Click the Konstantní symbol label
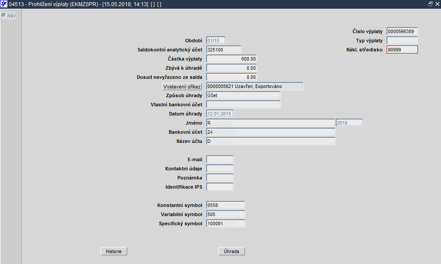This screenshot has width=441, height=264. tap(180, 205)
